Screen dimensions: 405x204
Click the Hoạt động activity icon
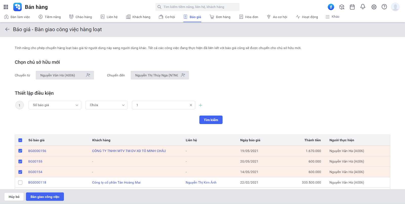[298, 17]
